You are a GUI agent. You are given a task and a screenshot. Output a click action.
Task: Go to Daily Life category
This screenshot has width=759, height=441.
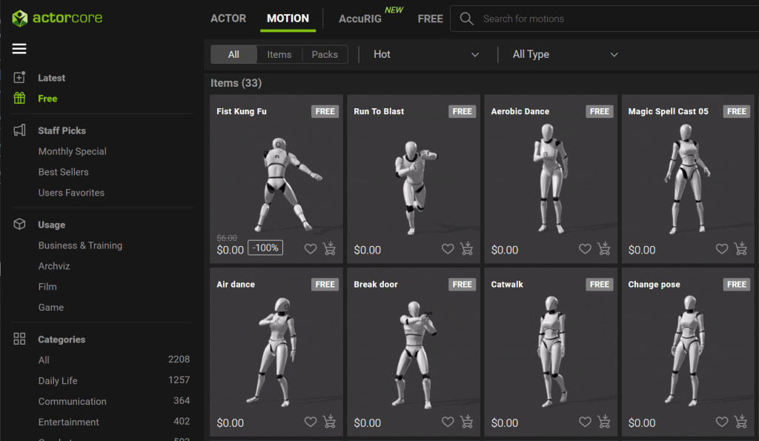pyautogui.click(x=58, y=381)
